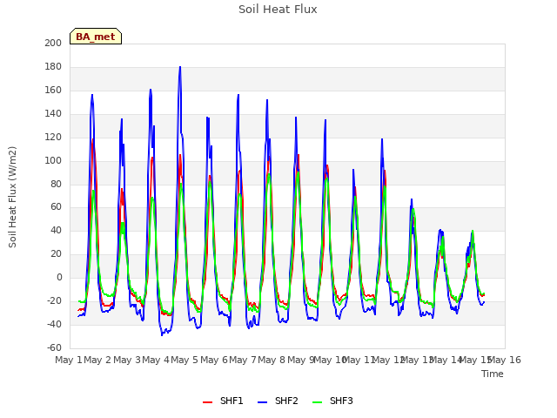Toggle SHF2 series in legend
The height and width of the screenshot is (418, 557).
(278, 401)
